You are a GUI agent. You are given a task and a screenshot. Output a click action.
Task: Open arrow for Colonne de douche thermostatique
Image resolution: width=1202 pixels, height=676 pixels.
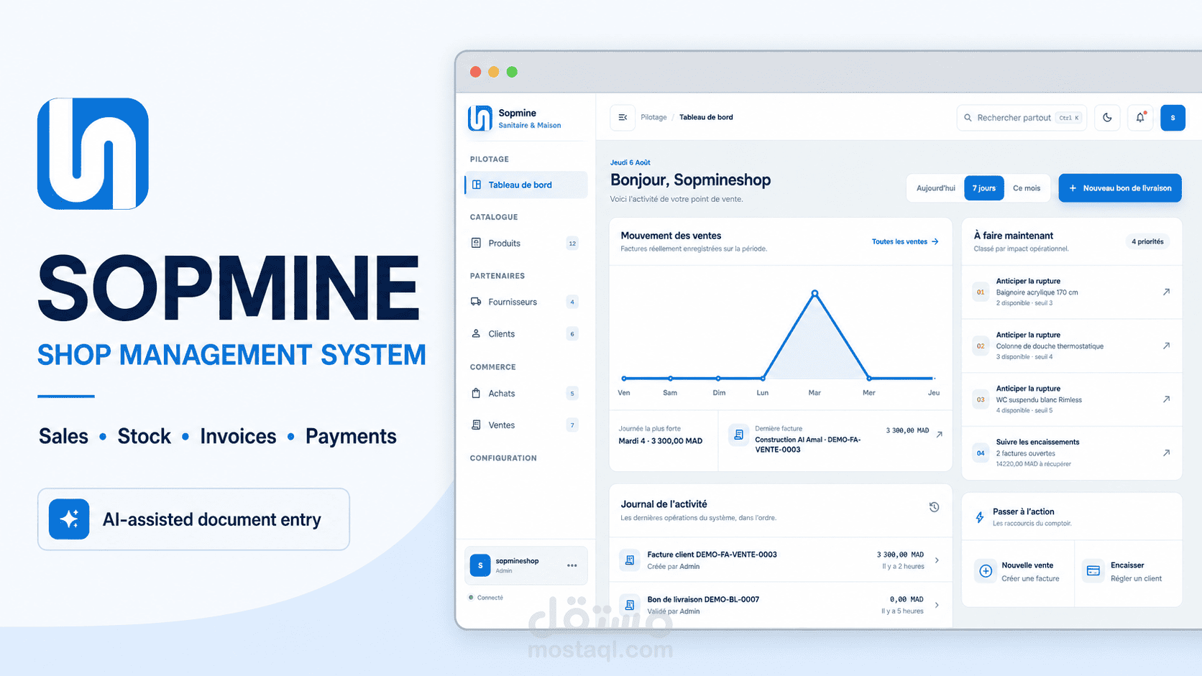1166,346
